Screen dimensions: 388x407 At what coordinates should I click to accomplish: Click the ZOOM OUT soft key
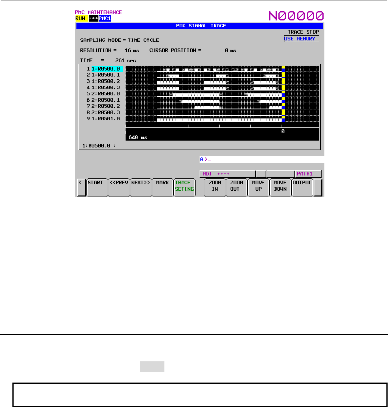coord(237,187)
